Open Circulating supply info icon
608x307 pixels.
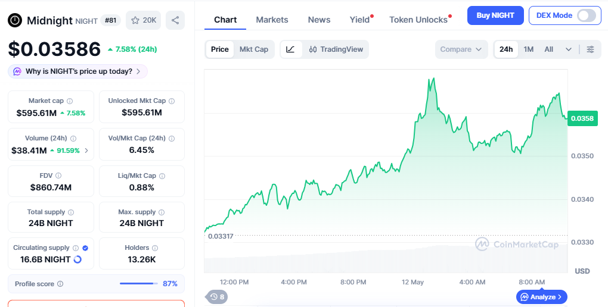coord(76,248)
